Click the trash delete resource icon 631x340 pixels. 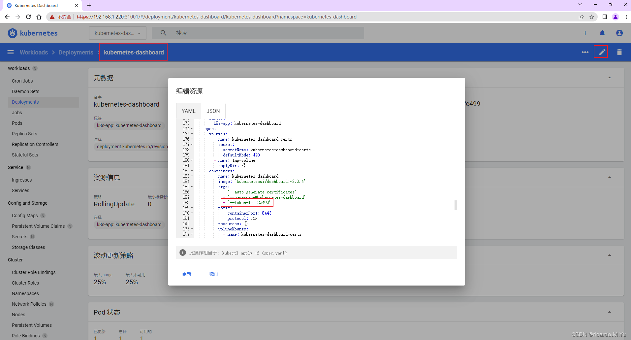(x=619, y=52)
